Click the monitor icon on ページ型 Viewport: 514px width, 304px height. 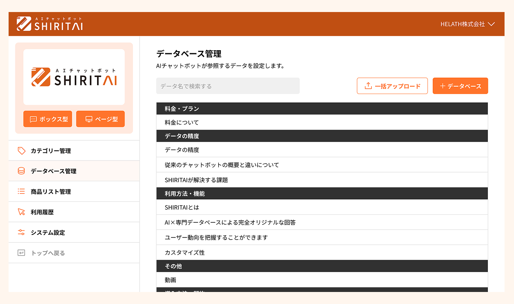click(89, 119)
